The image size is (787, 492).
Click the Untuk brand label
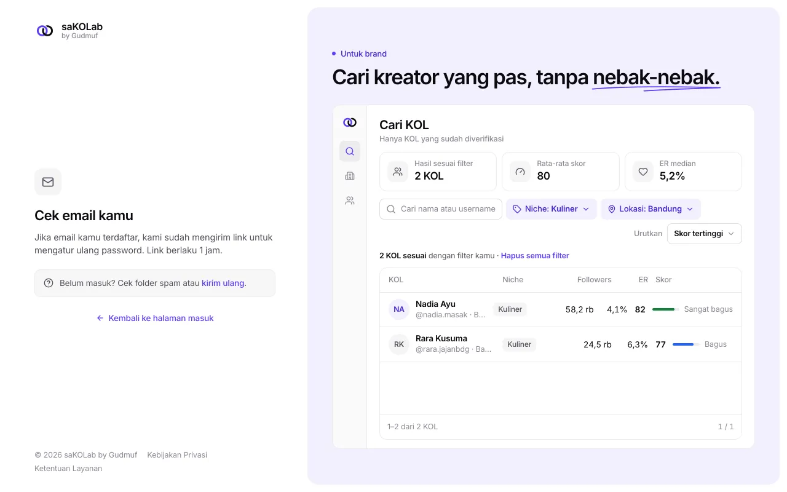tap(364, 54)
